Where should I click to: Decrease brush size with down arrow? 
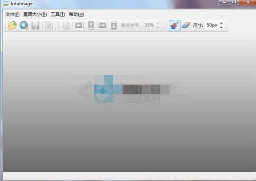221,27
